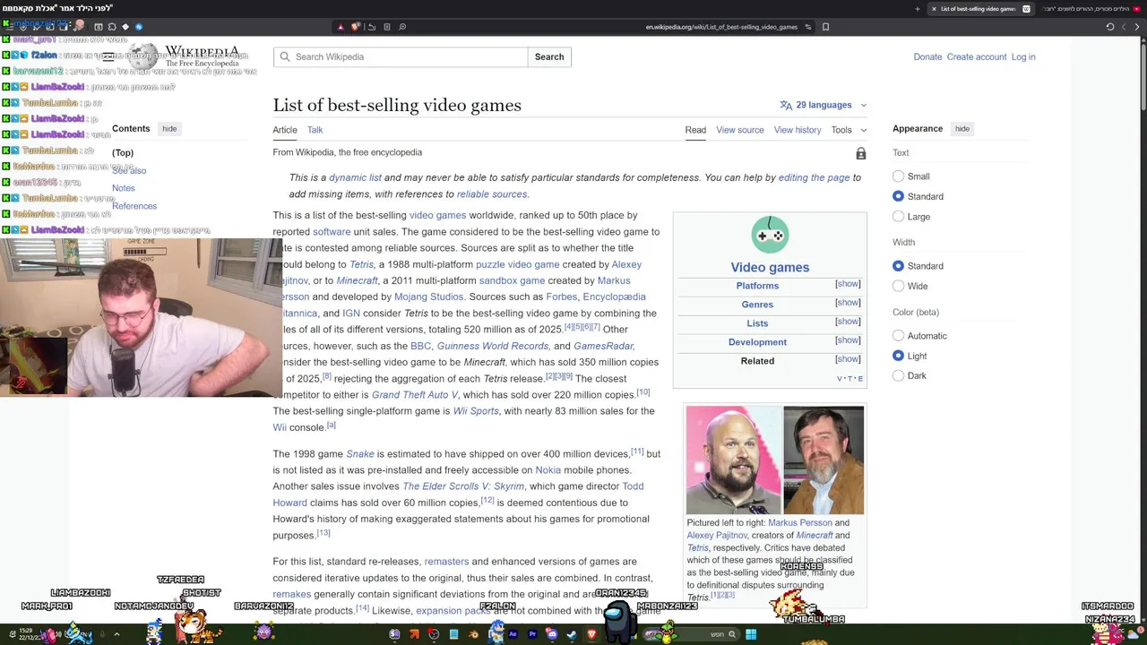
Task: Click the browser bookmark icon in address bar
Action: [x=825, y=27]
